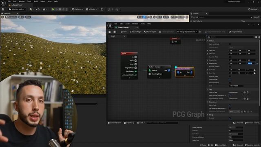Open Graph Settings in the toolbar
The image size is (261, 147).
click(235, 32)
